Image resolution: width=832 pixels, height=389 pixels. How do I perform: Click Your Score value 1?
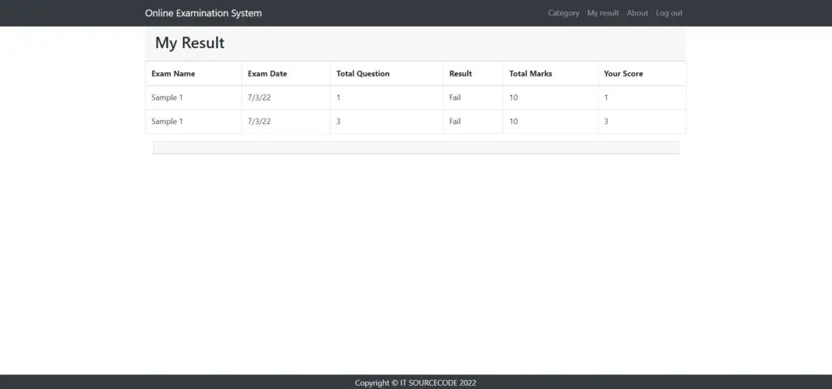[x=606, y=97]
